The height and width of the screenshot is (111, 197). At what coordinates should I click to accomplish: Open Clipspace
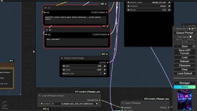coord(185,65)
